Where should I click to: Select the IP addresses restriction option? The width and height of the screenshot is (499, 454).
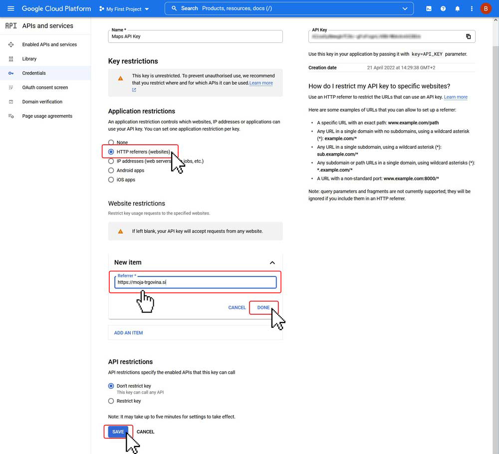click(x=111, y=161)
